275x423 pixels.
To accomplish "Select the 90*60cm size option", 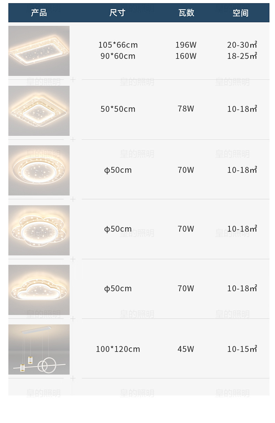I will pyautogui.click(x=118, y=56).
